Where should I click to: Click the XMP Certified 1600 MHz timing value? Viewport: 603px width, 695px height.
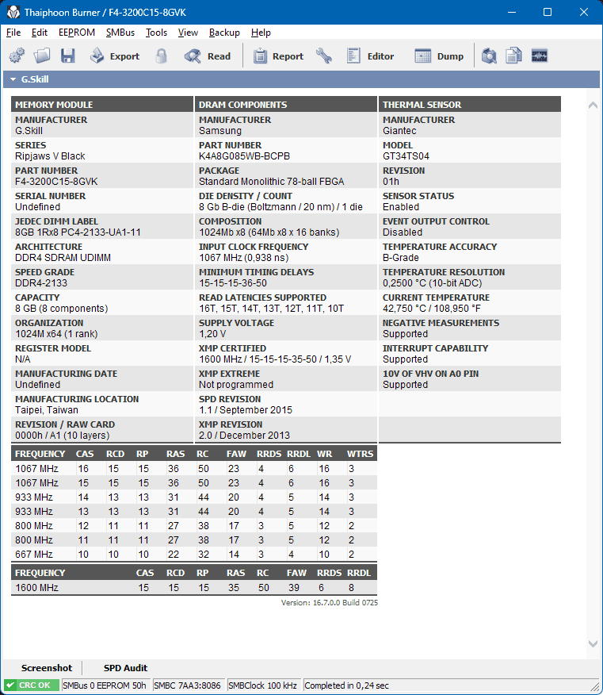click(x=275, y=359)
